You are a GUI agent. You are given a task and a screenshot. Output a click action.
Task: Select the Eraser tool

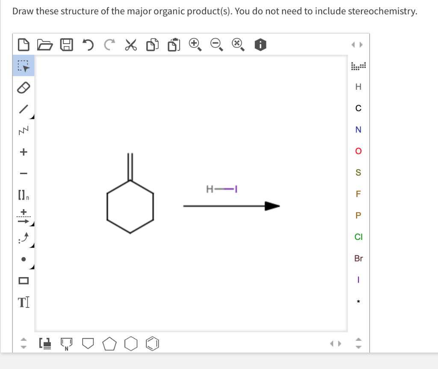(24, 88)
